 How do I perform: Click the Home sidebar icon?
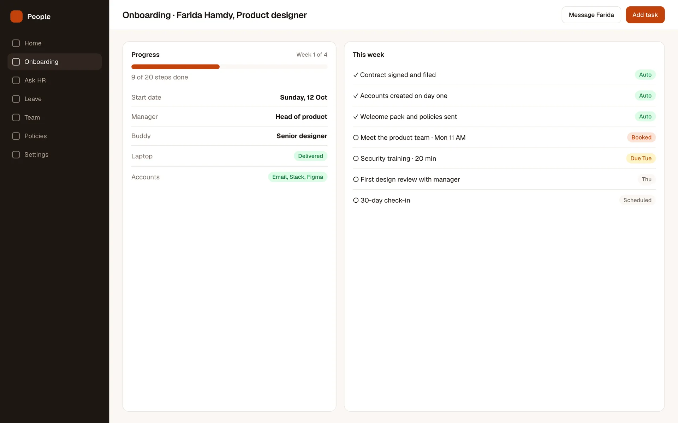coord(16,43)
